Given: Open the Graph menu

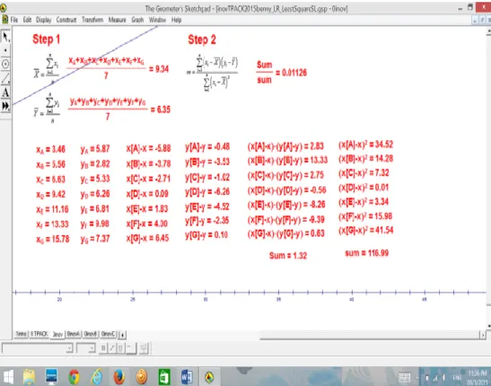Looking at the screenshot, I should tap(137, 20).
